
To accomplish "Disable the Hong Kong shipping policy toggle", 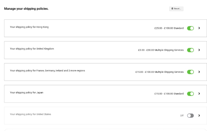I will (x=190, y=28).
